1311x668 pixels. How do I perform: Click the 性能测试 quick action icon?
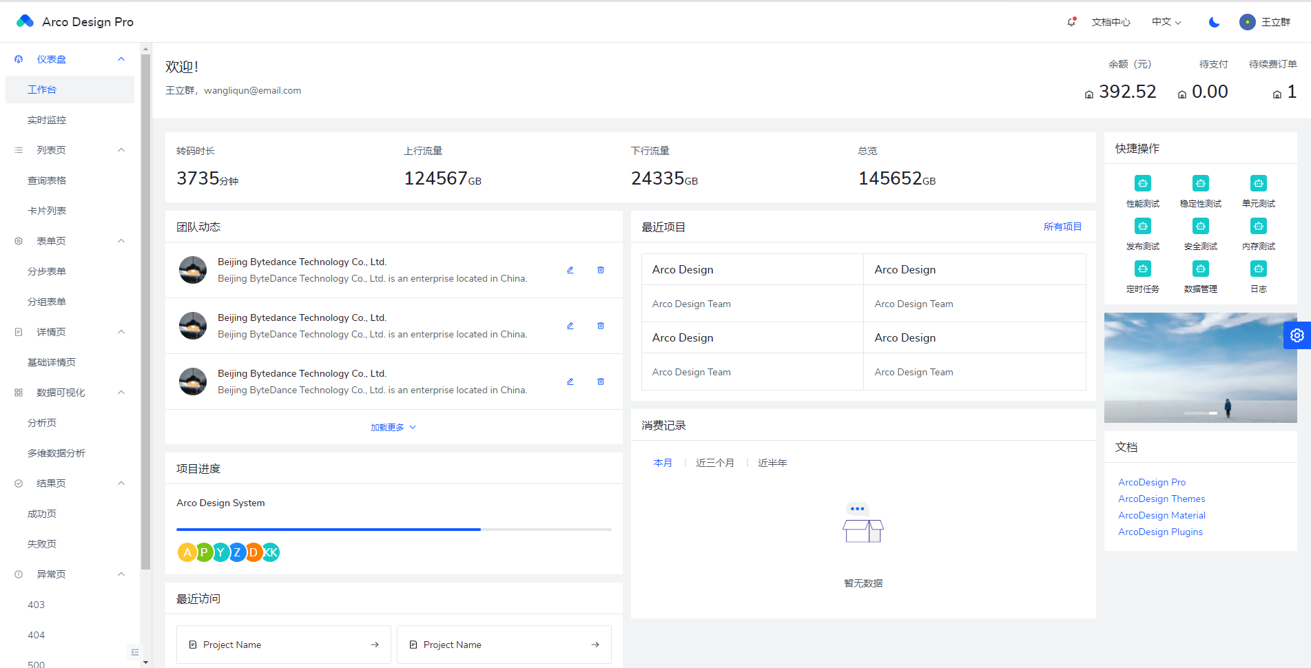tap(1143, 183)
